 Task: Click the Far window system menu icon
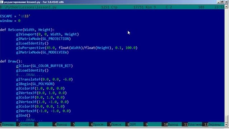click(x=1, y=2)
